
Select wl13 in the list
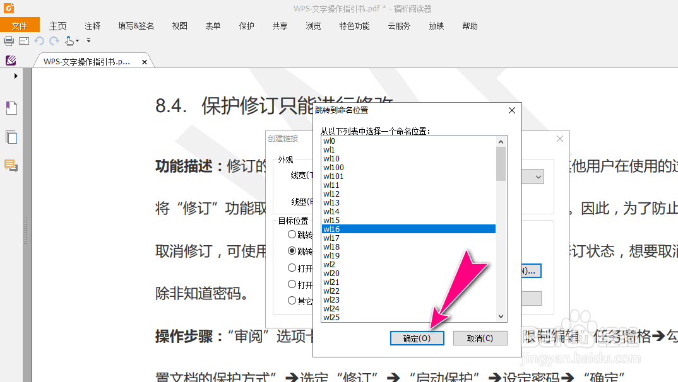pyautogui.click(x=408, y=203)
